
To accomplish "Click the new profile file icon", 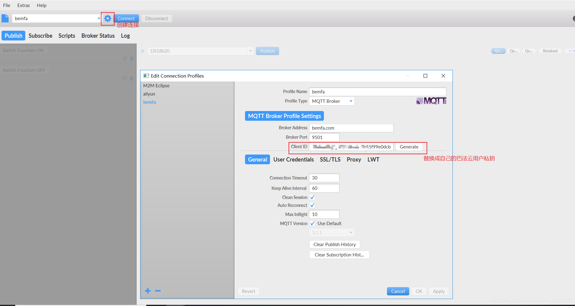I will point(5,18).
